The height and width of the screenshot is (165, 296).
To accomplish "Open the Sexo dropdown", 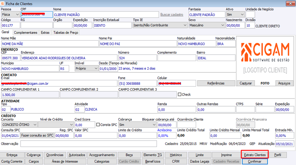I will point(207,25).
